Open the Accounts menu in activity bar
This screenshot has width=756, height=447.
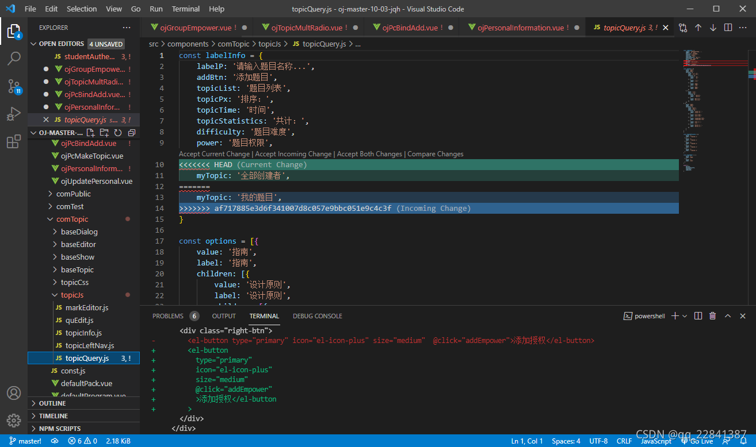pos(14,394)
